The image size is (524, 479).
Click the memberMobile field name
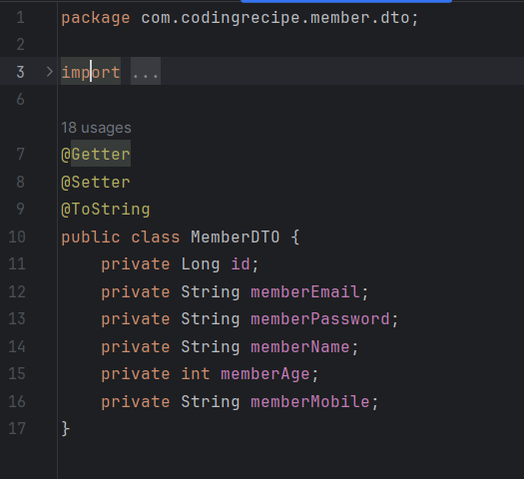click(310, 401)
